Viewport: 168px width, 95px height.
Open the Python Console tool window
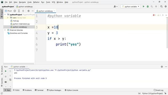[71, 90]
